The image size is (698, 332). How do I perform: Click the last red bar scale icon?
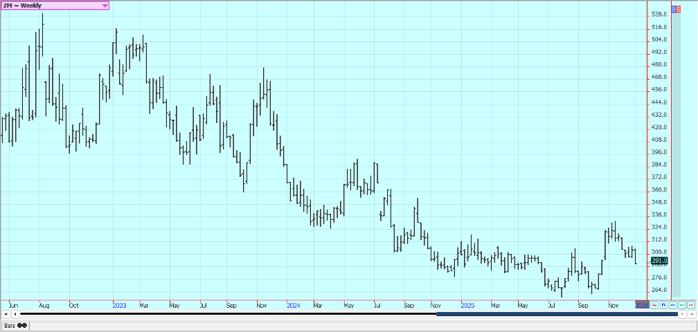(x=690, y=304)
